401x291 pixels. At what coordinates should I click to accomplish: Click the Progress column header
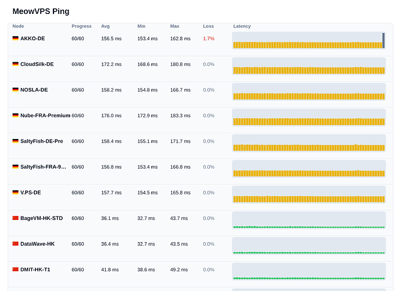coord(81,26)
